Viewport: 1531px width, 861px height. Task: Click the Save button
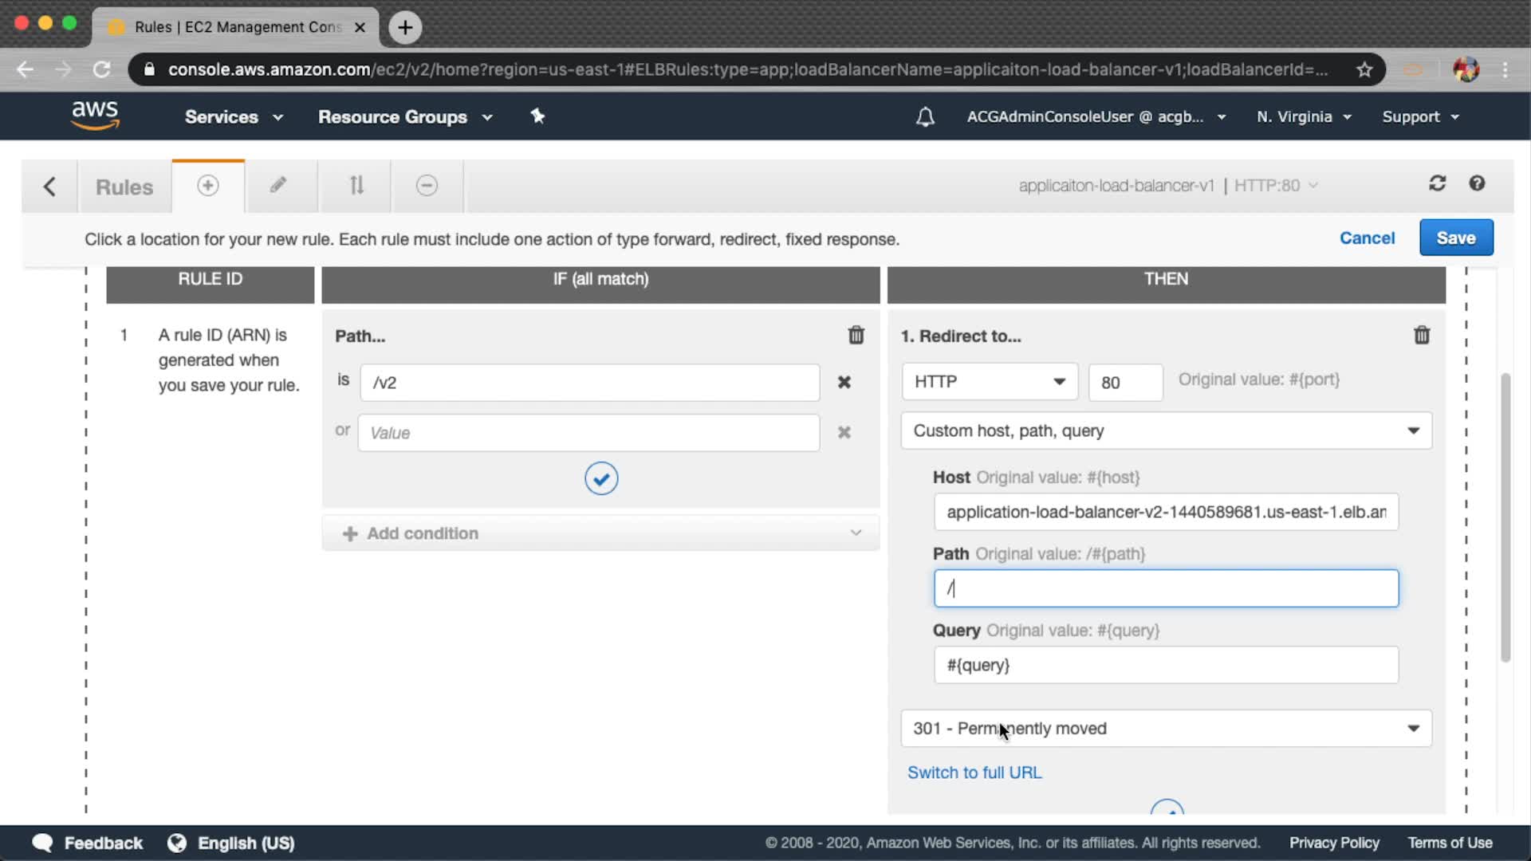(1455, 238)
